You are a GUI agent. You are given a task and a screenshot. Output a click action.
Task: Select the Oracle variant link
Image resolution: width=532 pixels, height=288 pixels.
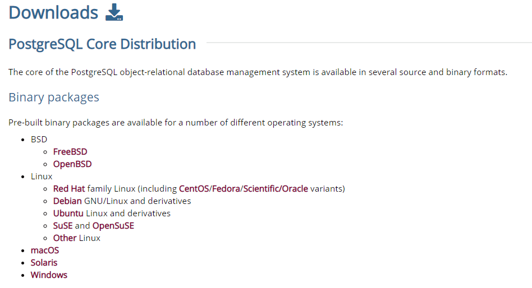pyautogui.click(x=295, y=189)
